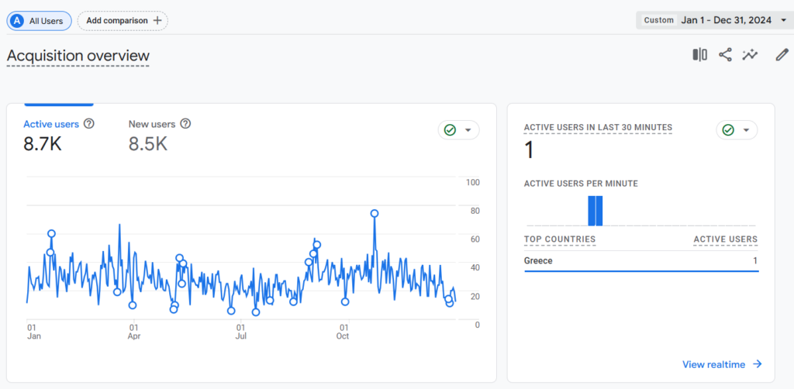Select the Active users metric tab
The image size is (794, 389).
tap(51, 124)
